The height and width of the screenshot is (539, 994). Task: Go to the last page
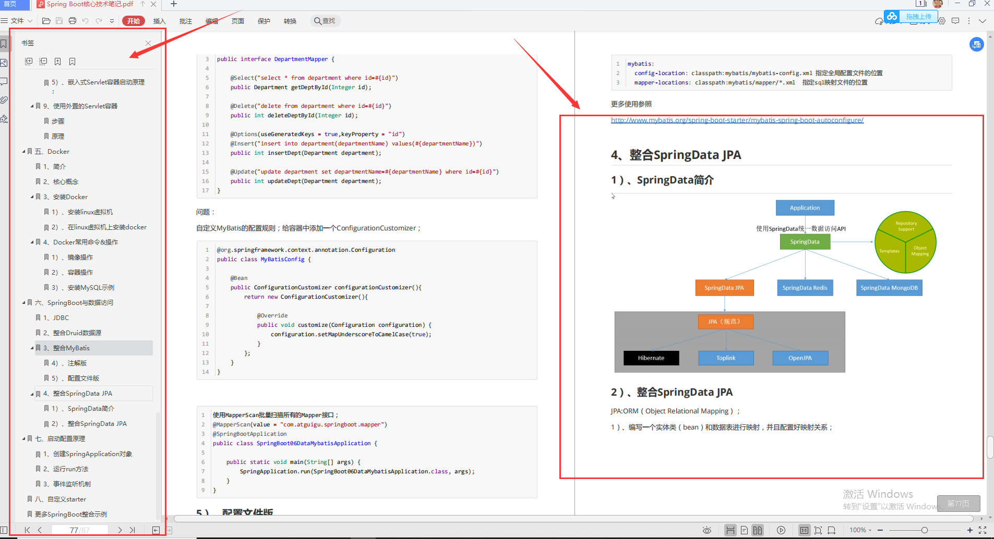coord(132,530)
